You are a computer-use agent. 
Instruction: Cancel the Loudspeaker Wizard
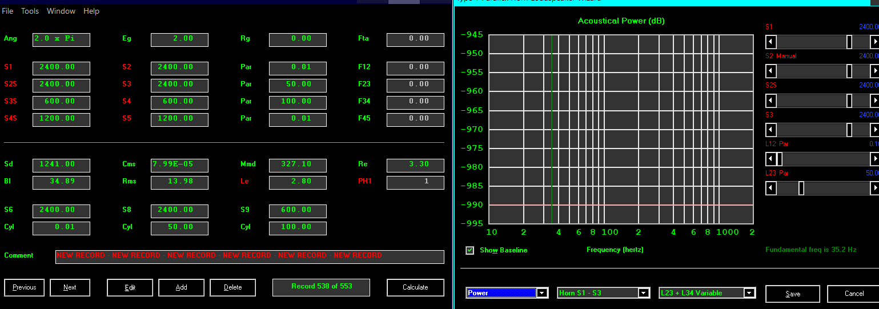click(854, 294)
